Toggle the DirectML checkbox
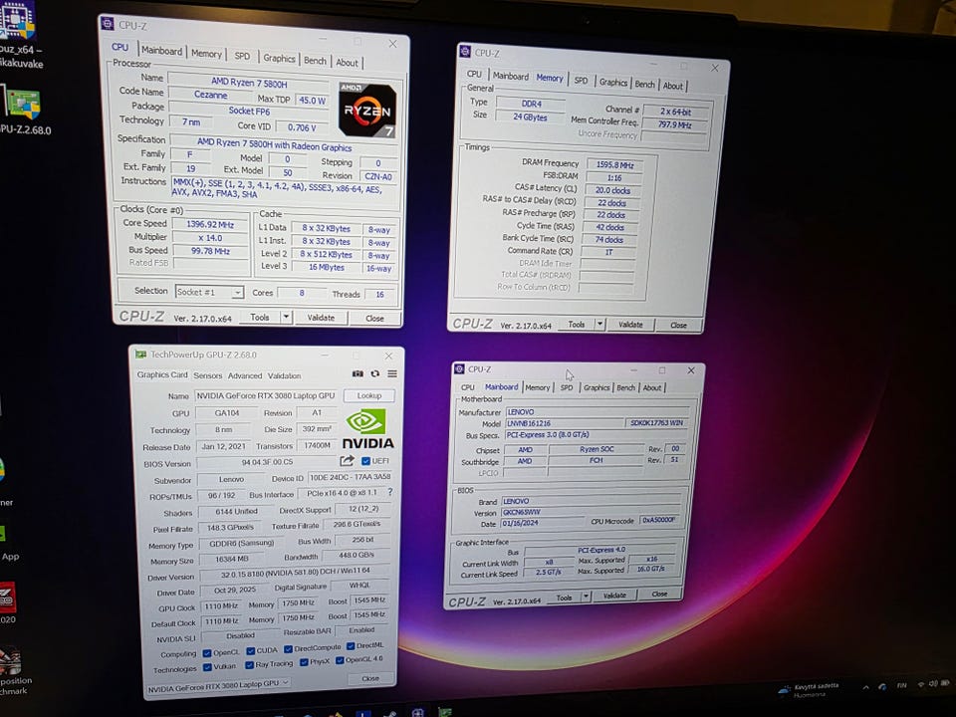956x717 pixels. [351, 645]
